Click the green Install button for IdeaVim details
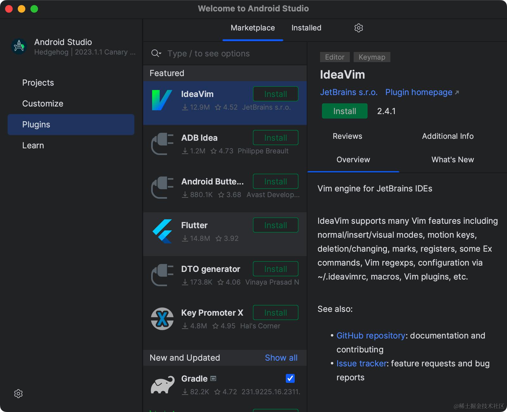 click(x=344, y=111)
